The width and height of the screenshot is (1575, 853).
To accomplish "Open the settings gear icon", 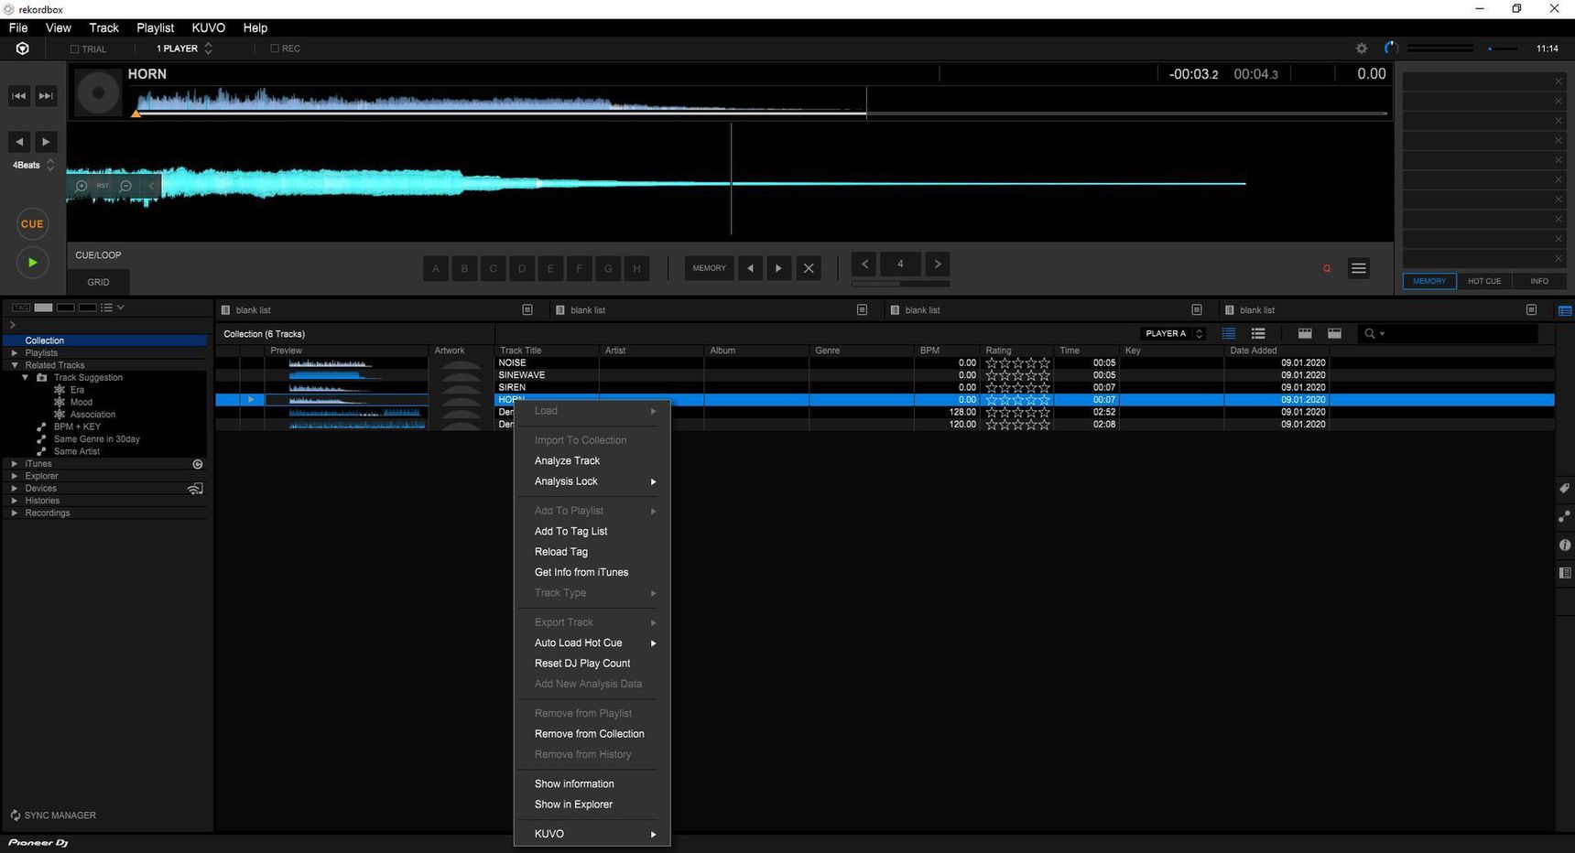I will coord(1362,49).
